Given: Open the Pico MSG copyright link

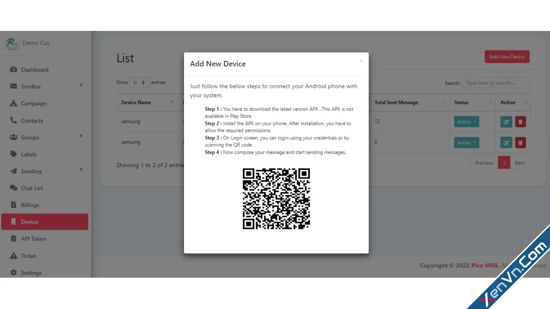Looking at the screenshot, I should pos(484,265).
